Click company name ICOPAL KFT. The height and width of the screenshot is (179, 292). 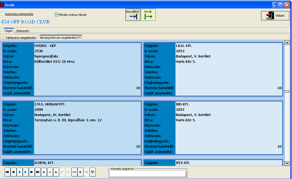44,163
